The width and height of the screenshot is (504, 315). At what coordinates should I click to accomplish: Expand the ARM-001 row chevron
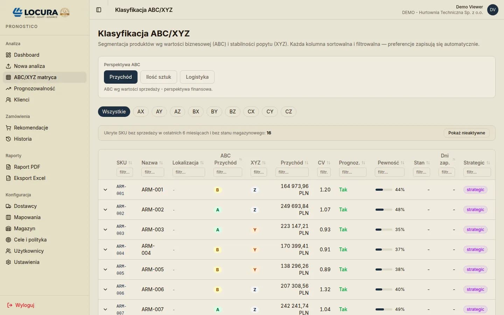tap(105, 190)
